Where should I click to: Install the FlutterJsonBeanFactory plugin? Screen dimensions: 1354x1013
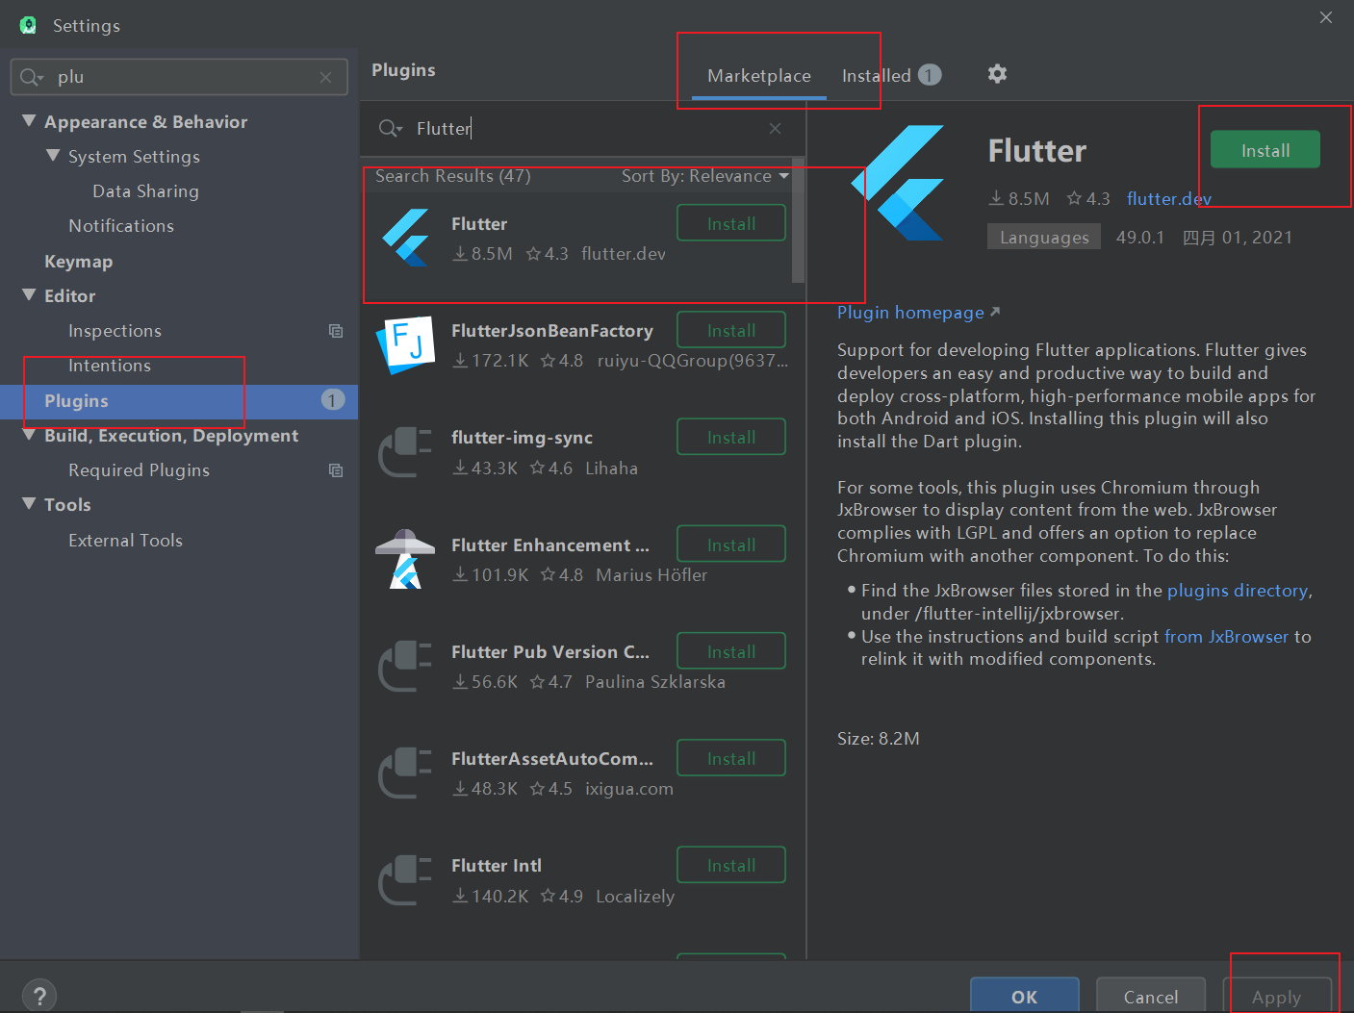pos(731,330)
